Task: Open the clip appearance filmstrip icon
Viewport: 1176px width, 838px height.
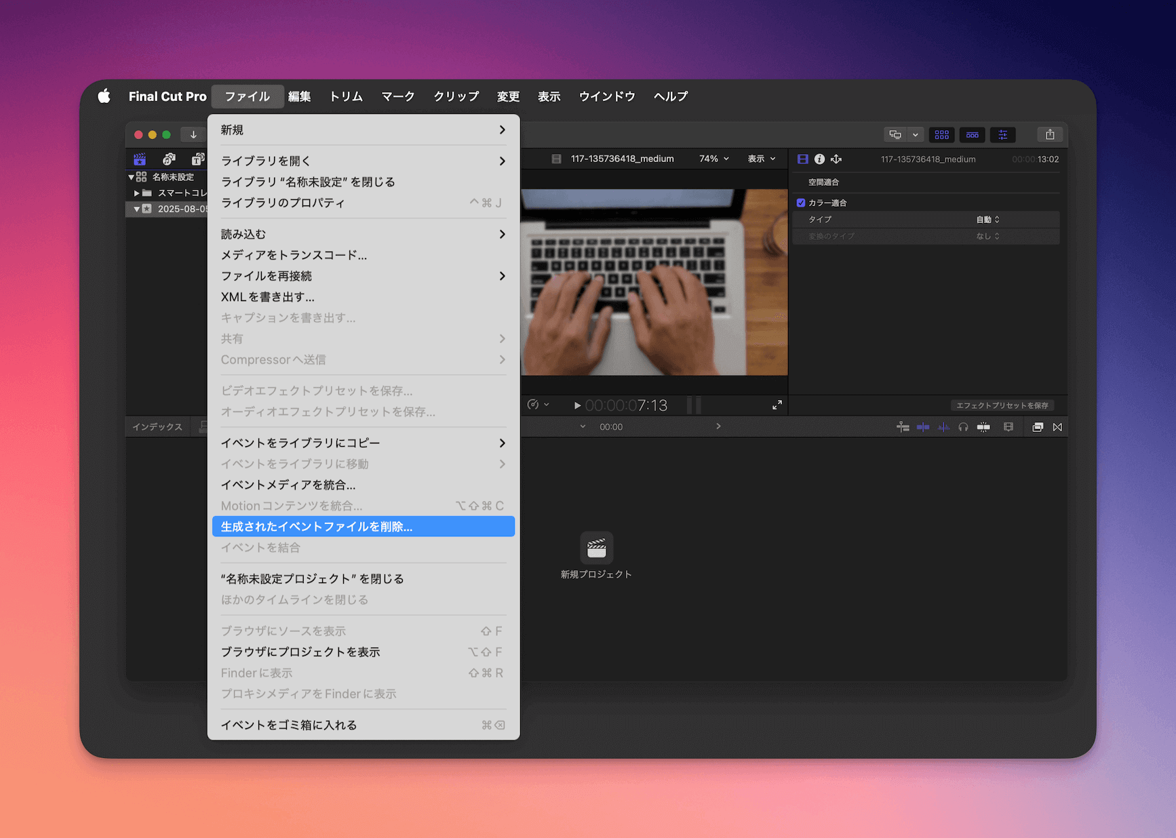Action: coord(1008,427)
